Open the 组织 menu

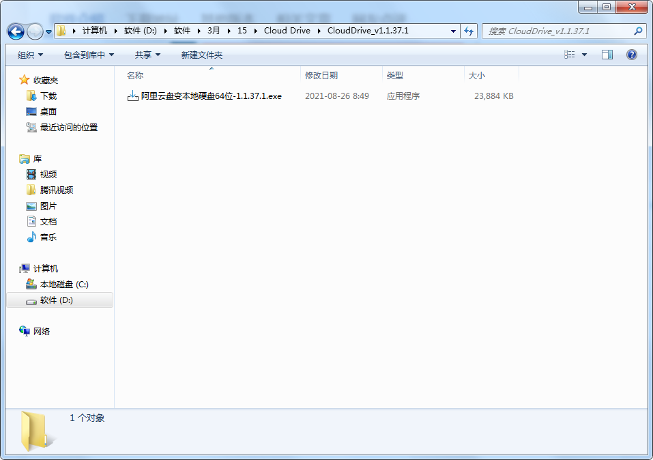[x=30, y=55]
